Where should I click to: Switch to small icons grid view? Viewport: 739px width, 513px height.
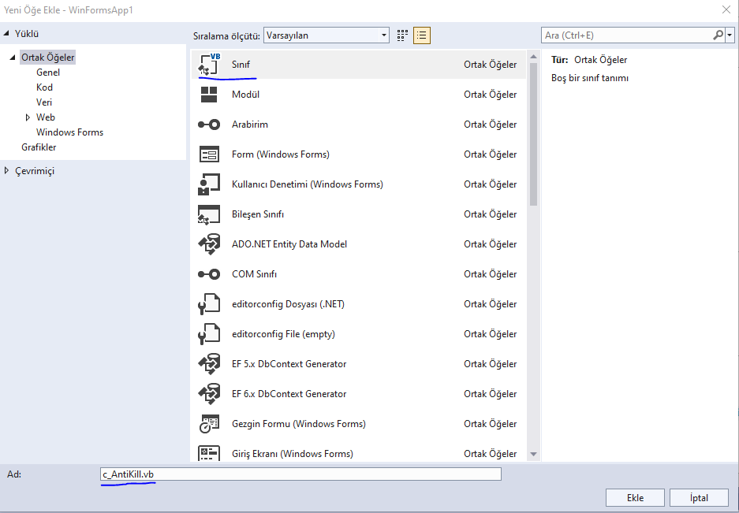tap(402, 35)
